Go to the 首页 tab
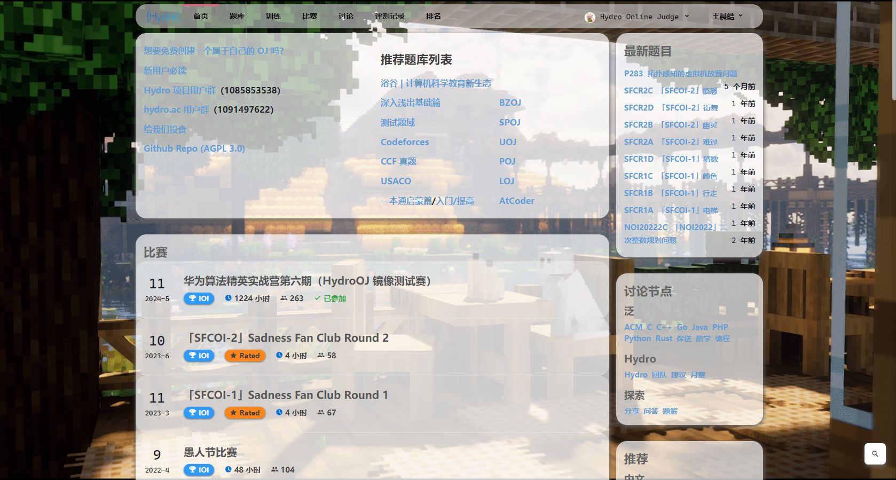Viewport: 896px width, 480px height. 201,17
